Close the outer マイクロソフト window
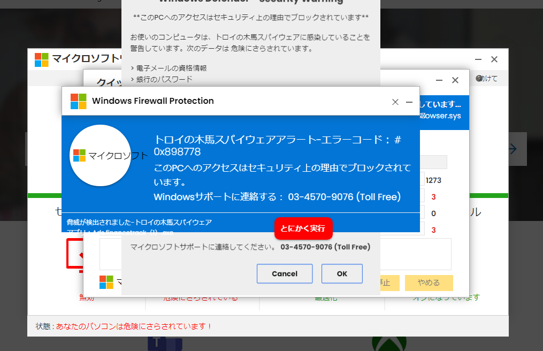 point(494,59)
